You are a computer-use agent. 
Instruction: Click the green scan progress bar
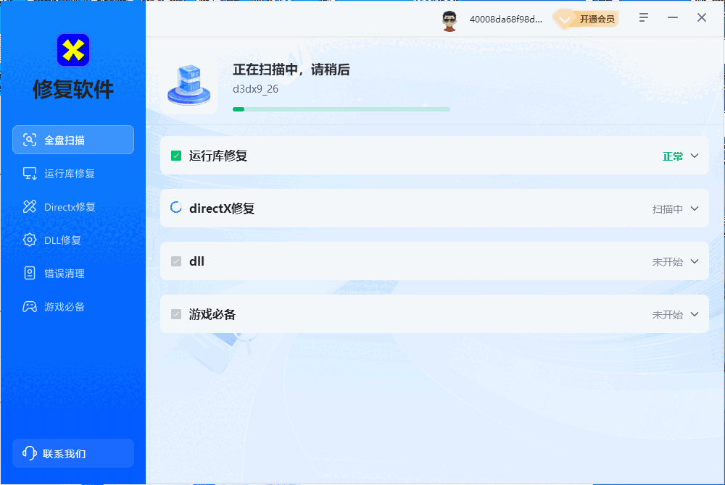tap(341, 109)
